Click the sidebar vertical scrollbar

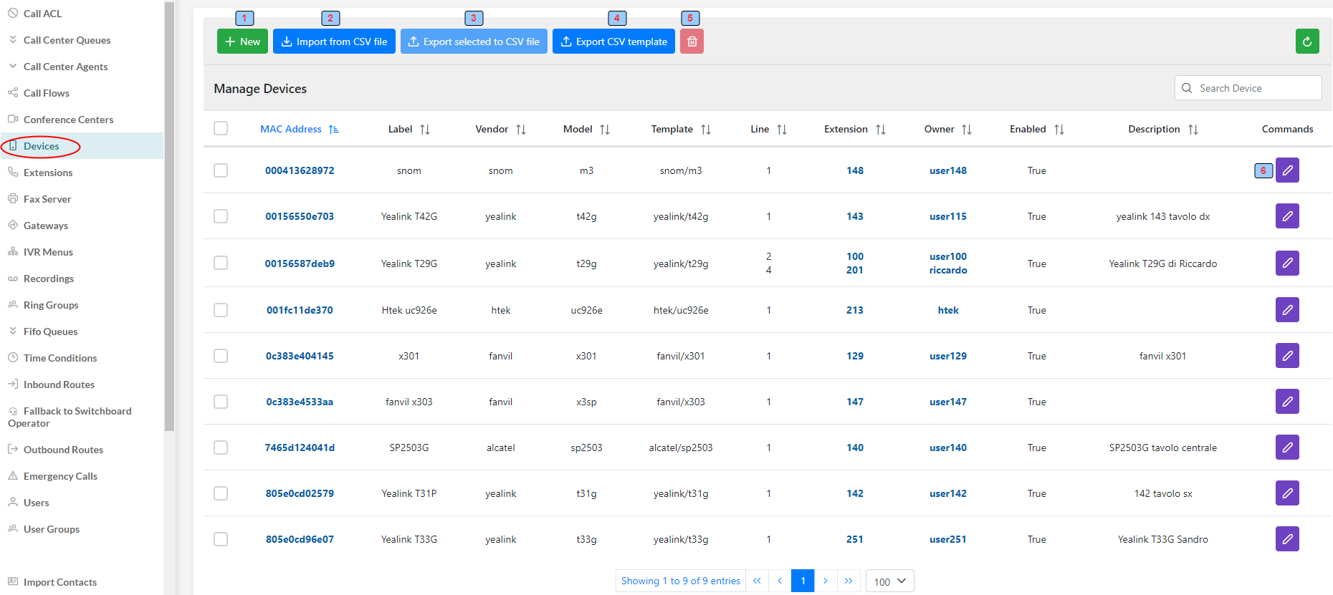(x=169, y=215)
